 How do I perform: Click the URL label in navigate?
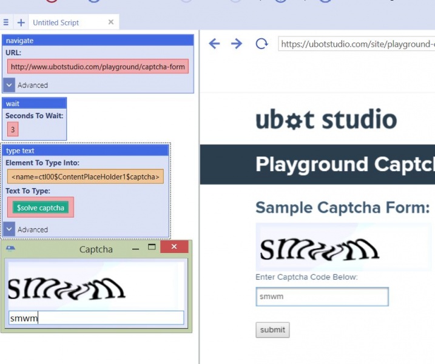coord(13,52)
